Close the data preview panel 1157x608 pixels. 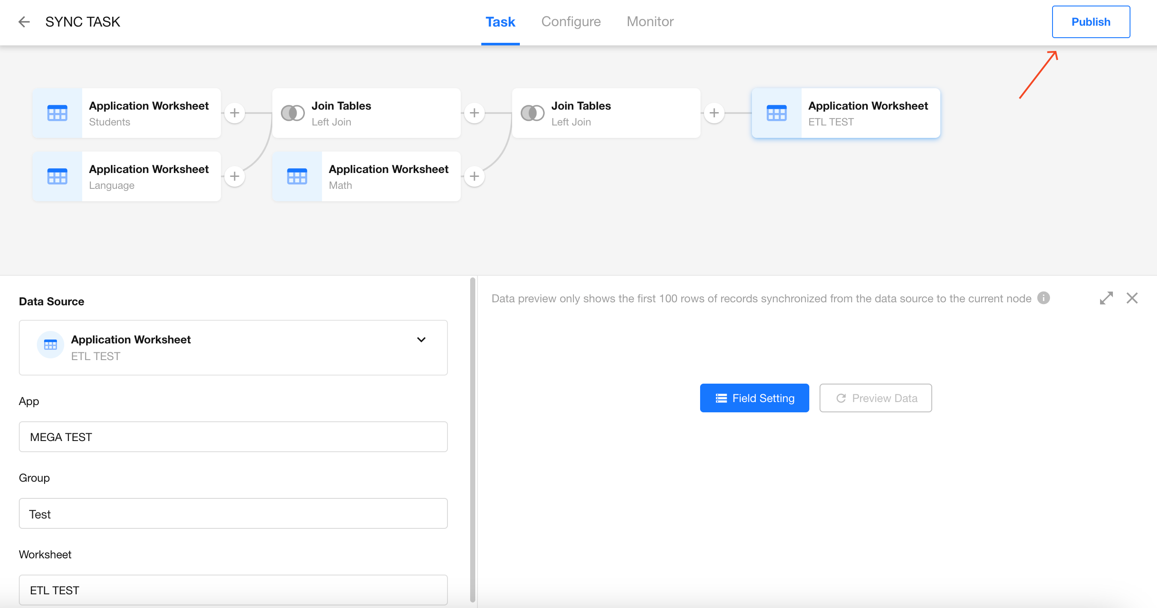(1132, 298)
